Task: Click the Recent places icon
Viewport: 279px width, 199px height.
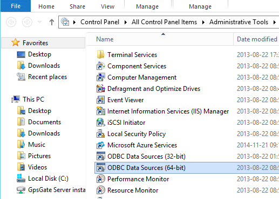Action: click(21, 77)
